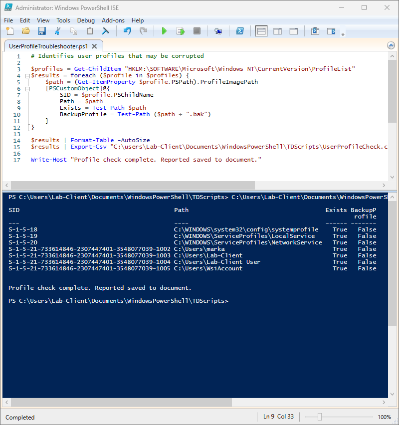
Task: Toggle Show Script Pane Maximized layout
Action: coord(294,30)
